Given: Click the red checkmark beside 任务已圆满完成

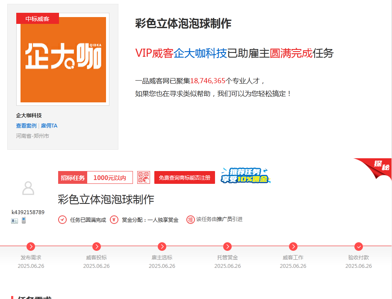Looking at the screenshot, I should (62, 220).
